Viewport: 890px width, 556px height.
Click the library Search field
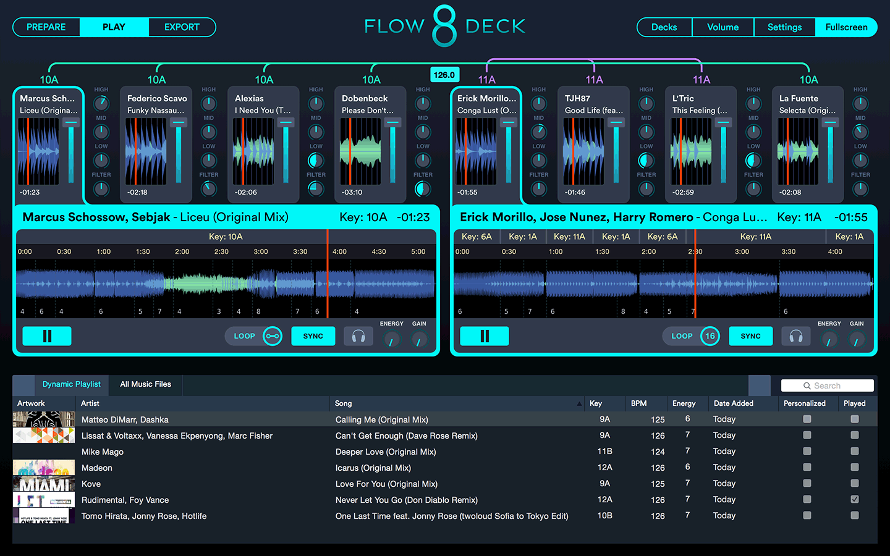click(828, 385)
